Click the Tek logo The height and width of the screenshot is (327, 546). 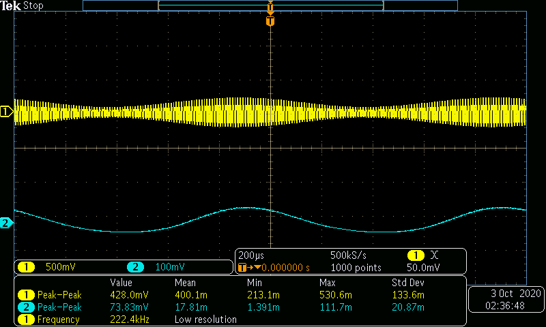[10, 5]
